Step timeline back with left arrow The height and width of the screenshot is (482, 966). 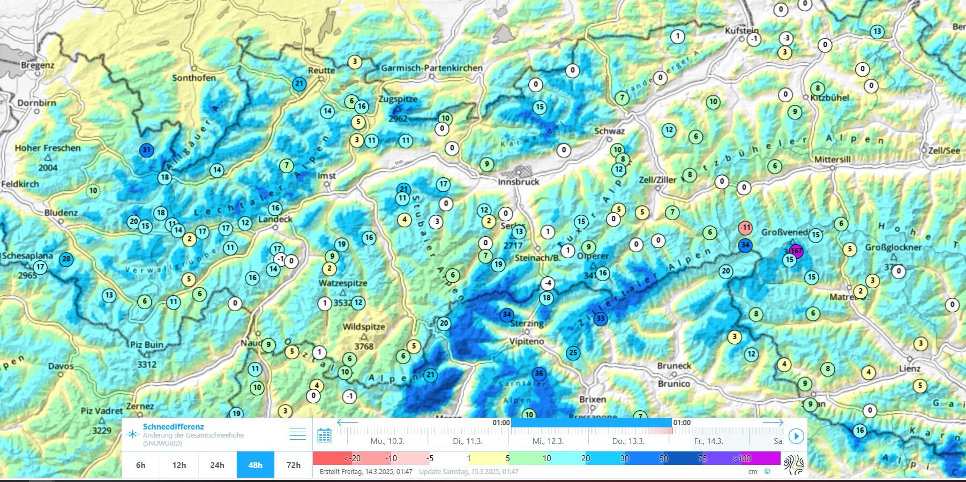[x=347, y=423]
